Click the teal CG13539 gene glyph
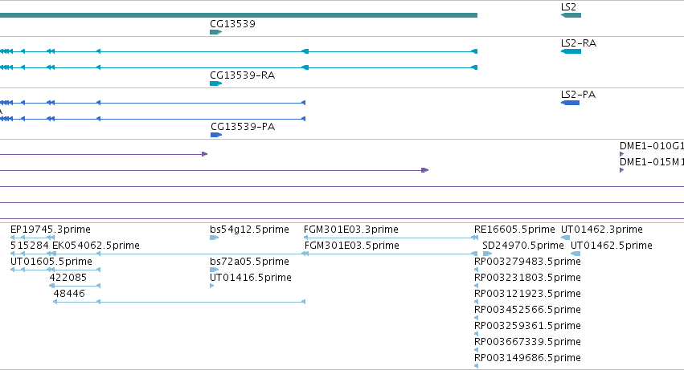 pos(216,32)
